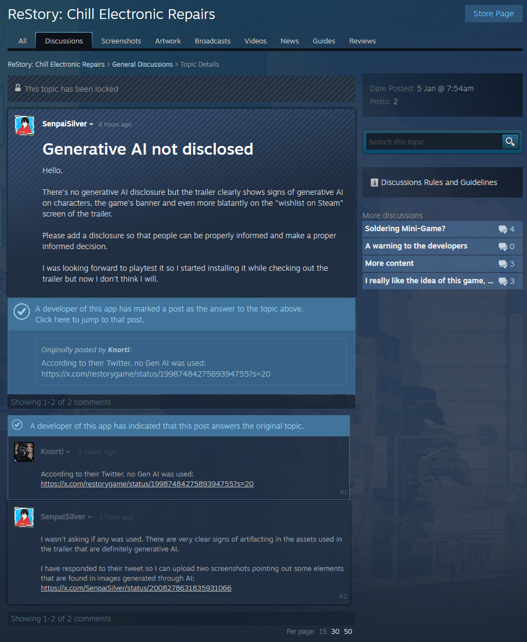Click into the Search this topic field

point(434,142)
